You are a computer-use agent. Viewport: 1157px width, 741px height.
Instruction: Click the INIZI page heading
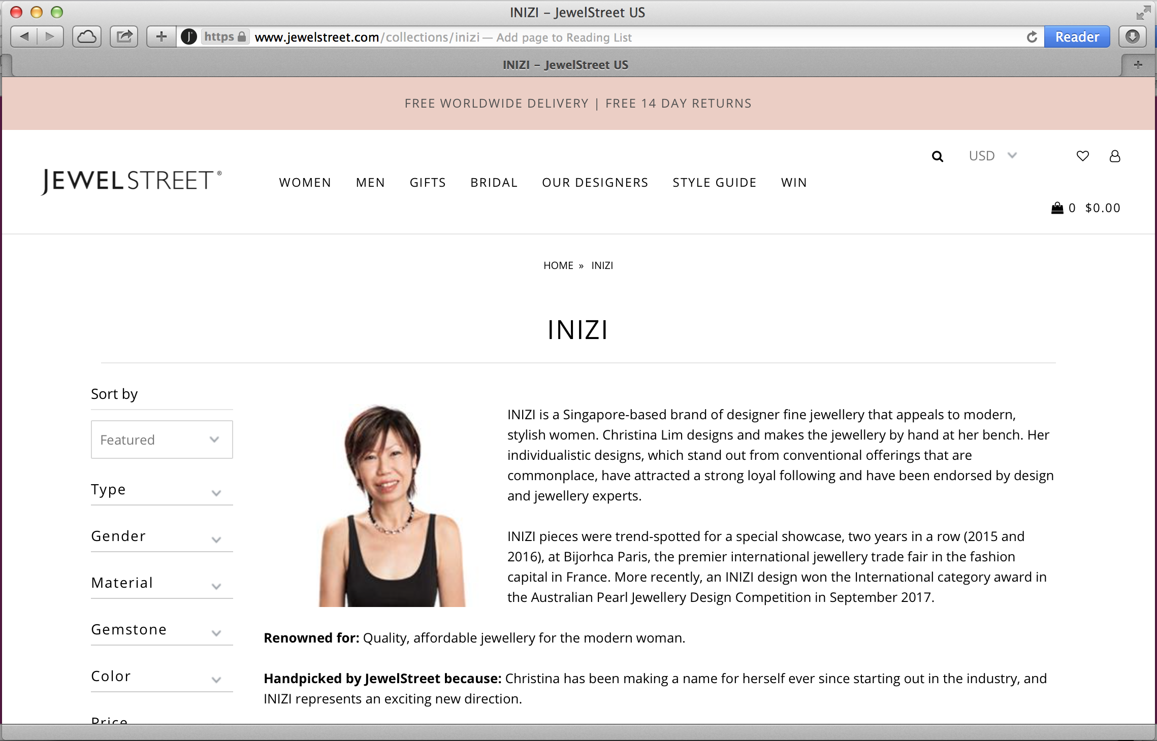[578, 330]
